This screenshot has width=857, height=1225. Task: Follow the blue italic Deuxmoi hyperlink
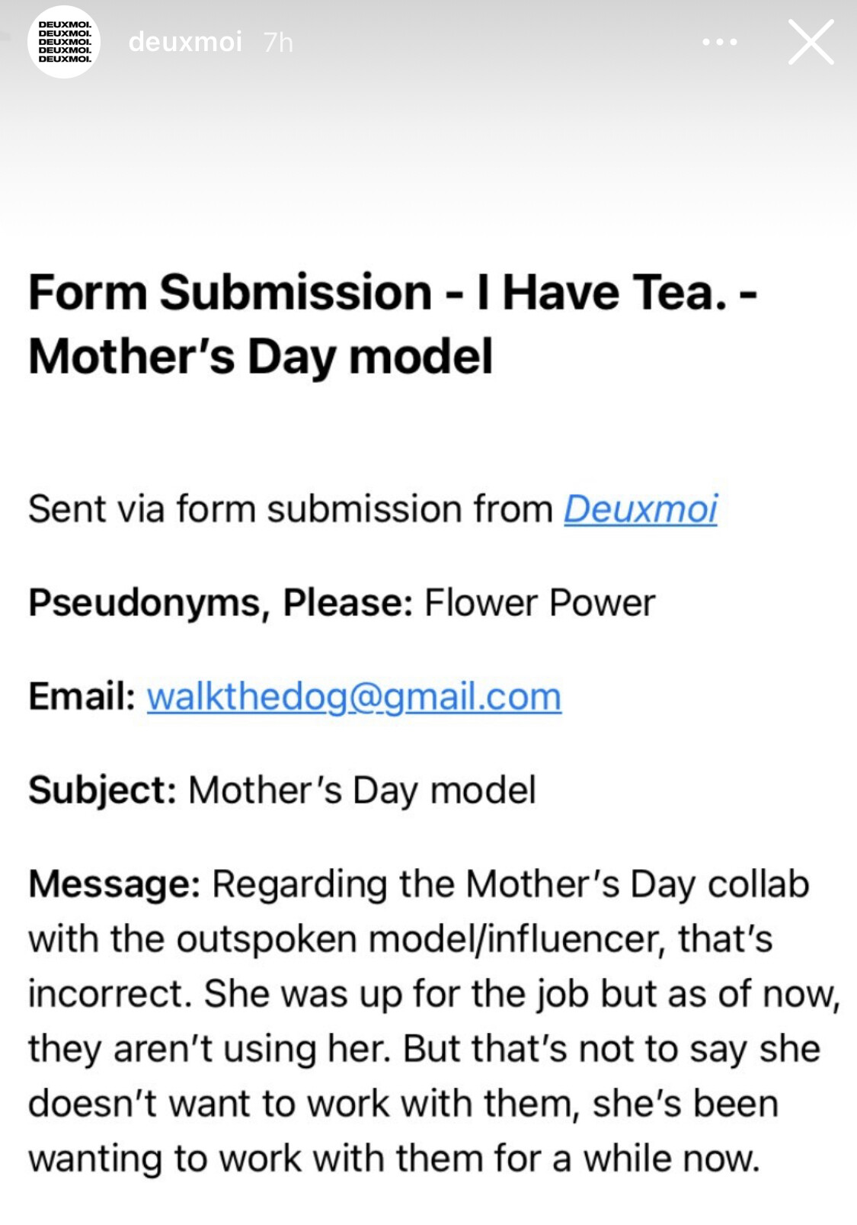[640, 509]
